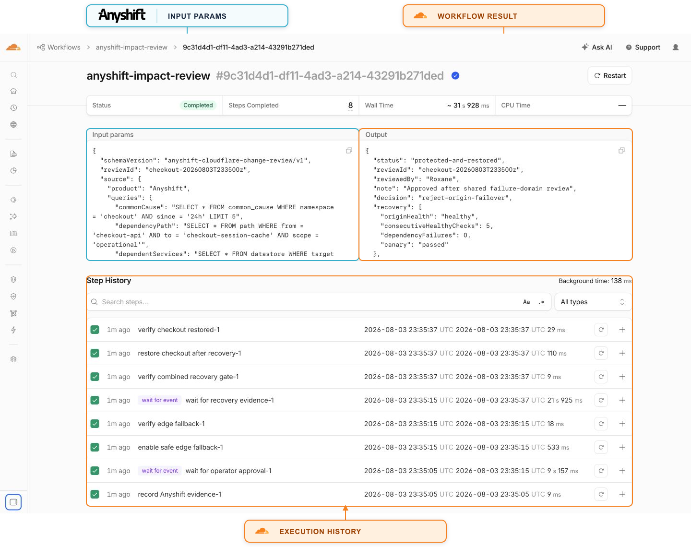
Task: Click the Restart button
Action: 610,75
